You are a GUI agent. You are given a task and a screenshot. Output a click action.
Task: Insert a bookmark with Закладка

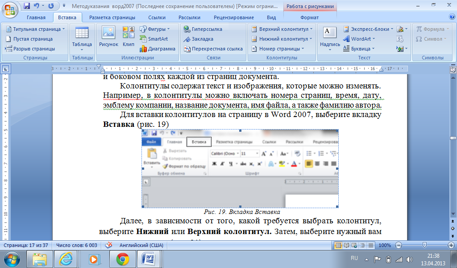[x=198, y=39]
